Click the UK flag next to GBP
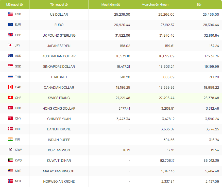 [x=10, y=35]
